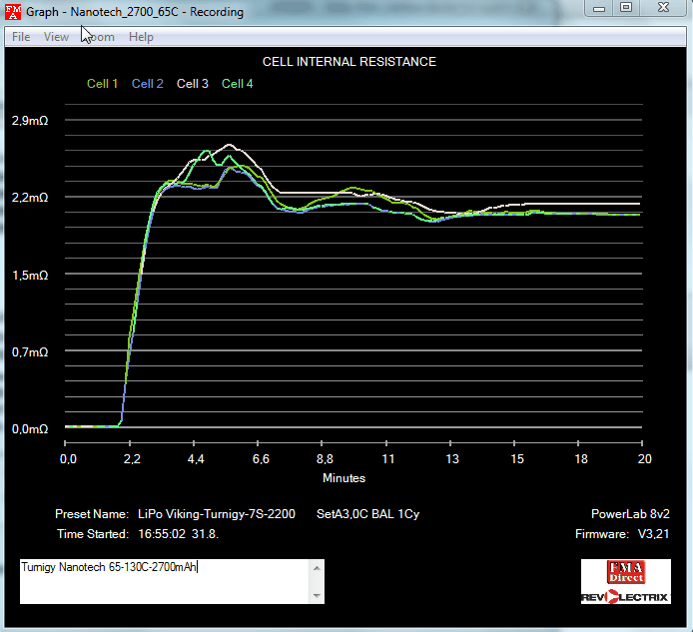Click the notes field containing Turnigy Nanotech text
Image resolution: width=693 pixels, height=632 pixels.
(x=165, y=580)
